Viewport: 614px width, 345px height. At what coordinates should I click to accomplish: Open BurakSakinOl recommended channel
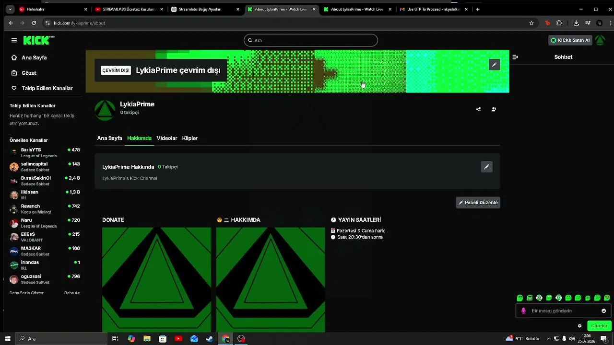coord(45,181)
